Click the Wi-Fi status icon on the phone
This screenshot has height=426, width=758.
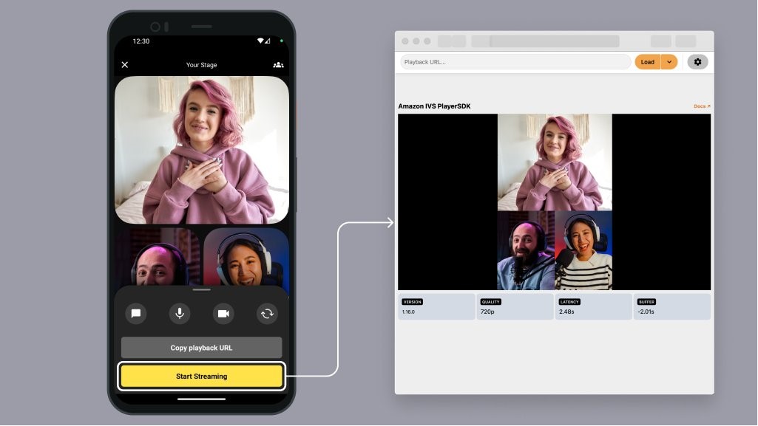tap(260, 41)
